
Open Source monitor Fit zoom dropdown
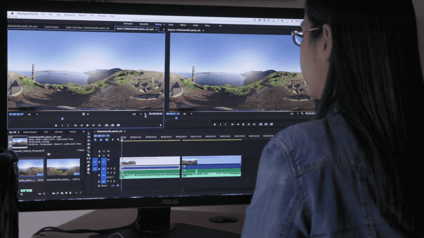tap(33, 114)
